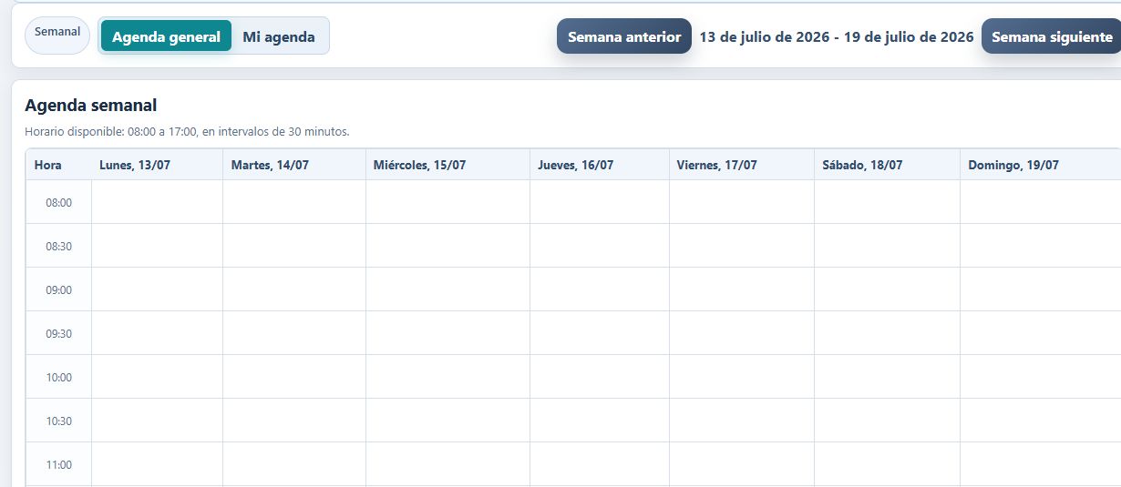Pick the 10:30 slot on Viernes
1121x487 pixels.
[x=742, y=421]
